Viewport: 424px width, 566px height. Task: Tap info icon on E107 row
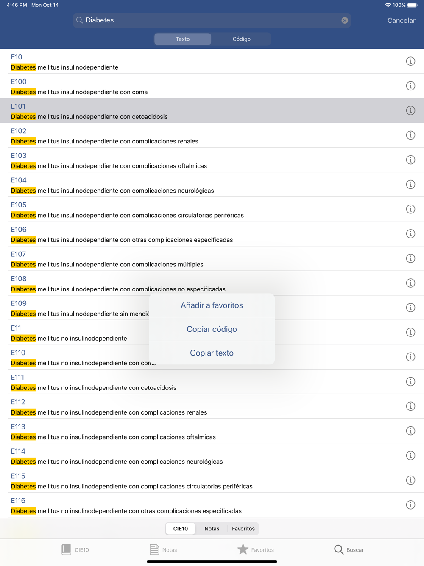tap(410, 258)
